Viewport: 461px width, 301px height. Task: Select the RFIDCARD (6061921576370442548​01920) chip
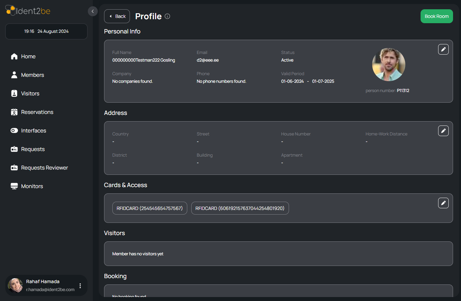pos(240,208)
